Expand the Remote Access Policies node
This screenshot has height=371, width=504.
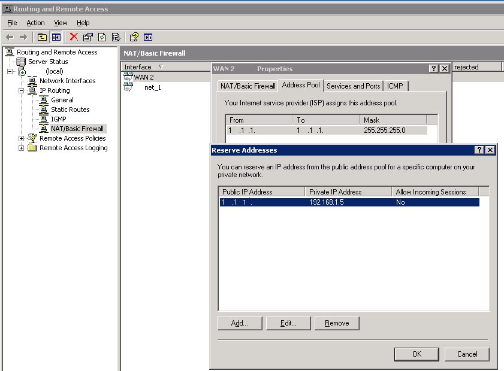(x=22, y=139)
